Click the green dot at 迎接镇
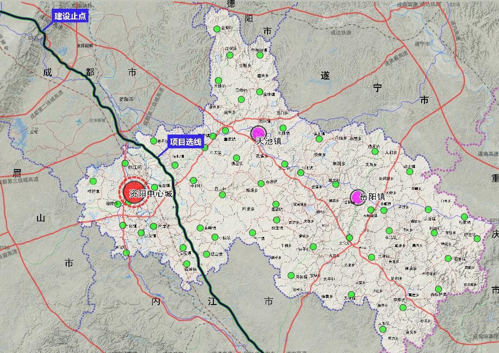 pyautogui.click(x=118, y=204)
